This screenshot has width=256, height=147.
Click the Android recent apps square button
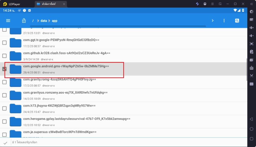251,139
